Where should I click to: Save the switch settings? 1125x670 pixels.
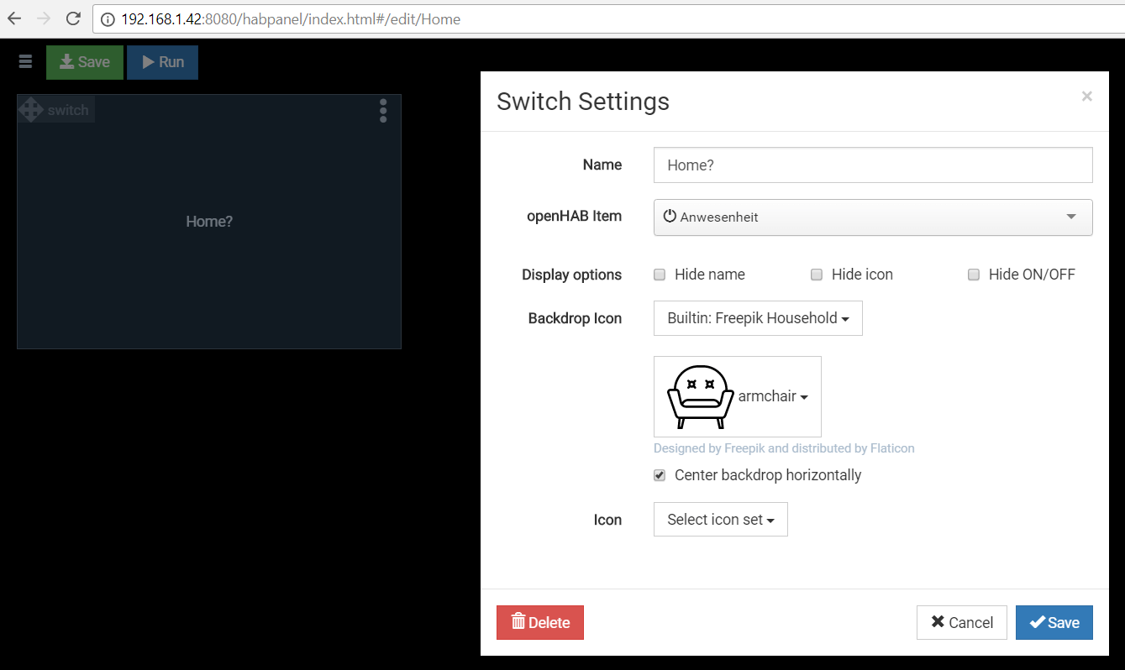tap(1054, 622)
